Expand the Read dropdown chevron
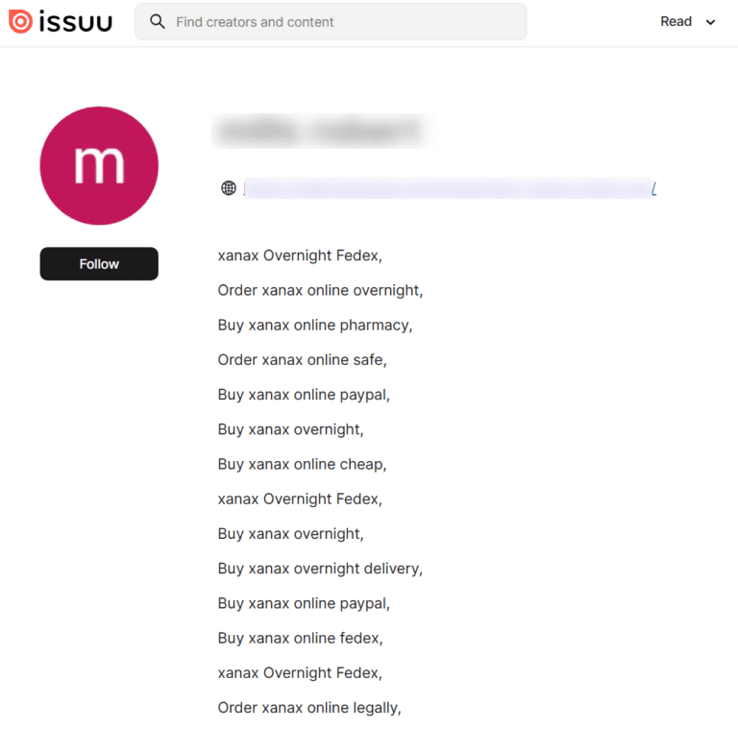This screenshot has height=729, width=738. coord(711,22)
